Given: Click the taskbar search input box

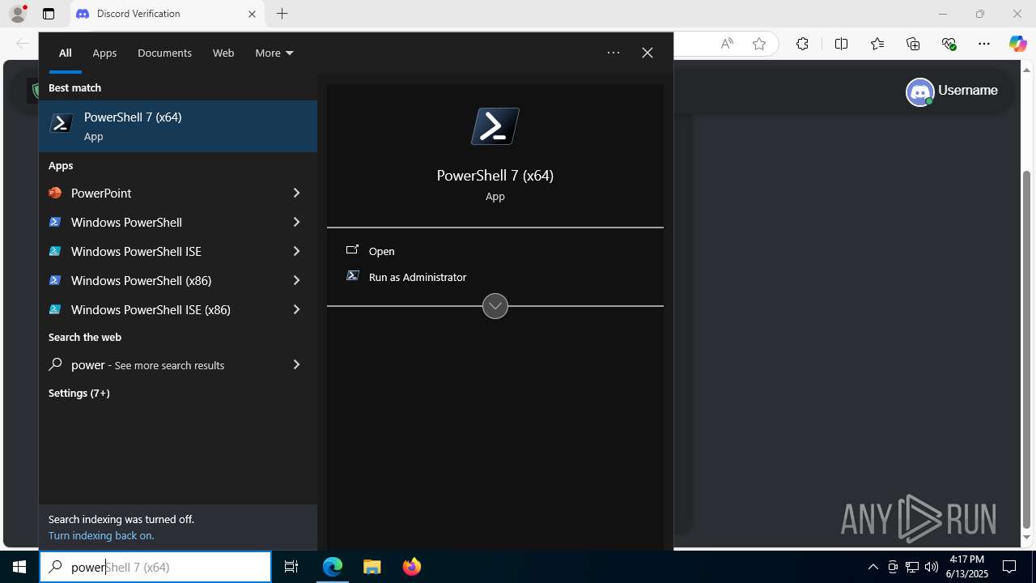Looking at the screenshot, I should pyautogui.click(x=155, y=567).
